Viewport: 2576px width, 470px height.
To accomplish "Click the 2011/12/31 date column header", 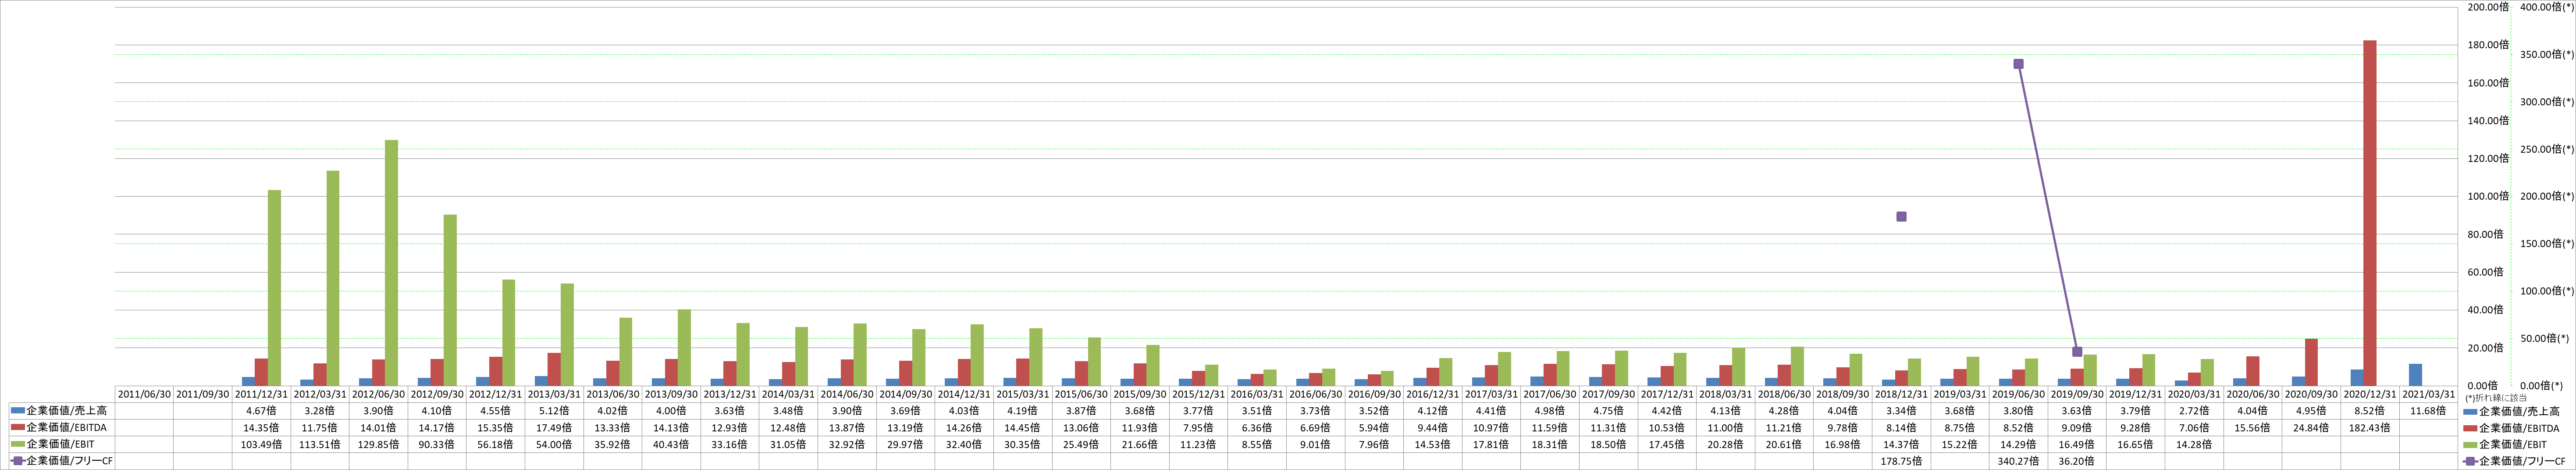I will pos(262,394).
